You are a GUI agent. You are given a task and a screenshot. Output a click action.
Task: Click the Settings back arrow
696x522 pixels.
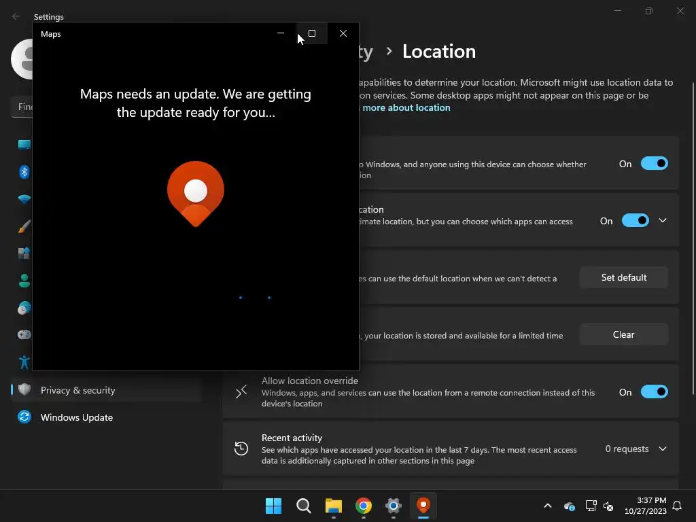16,16
